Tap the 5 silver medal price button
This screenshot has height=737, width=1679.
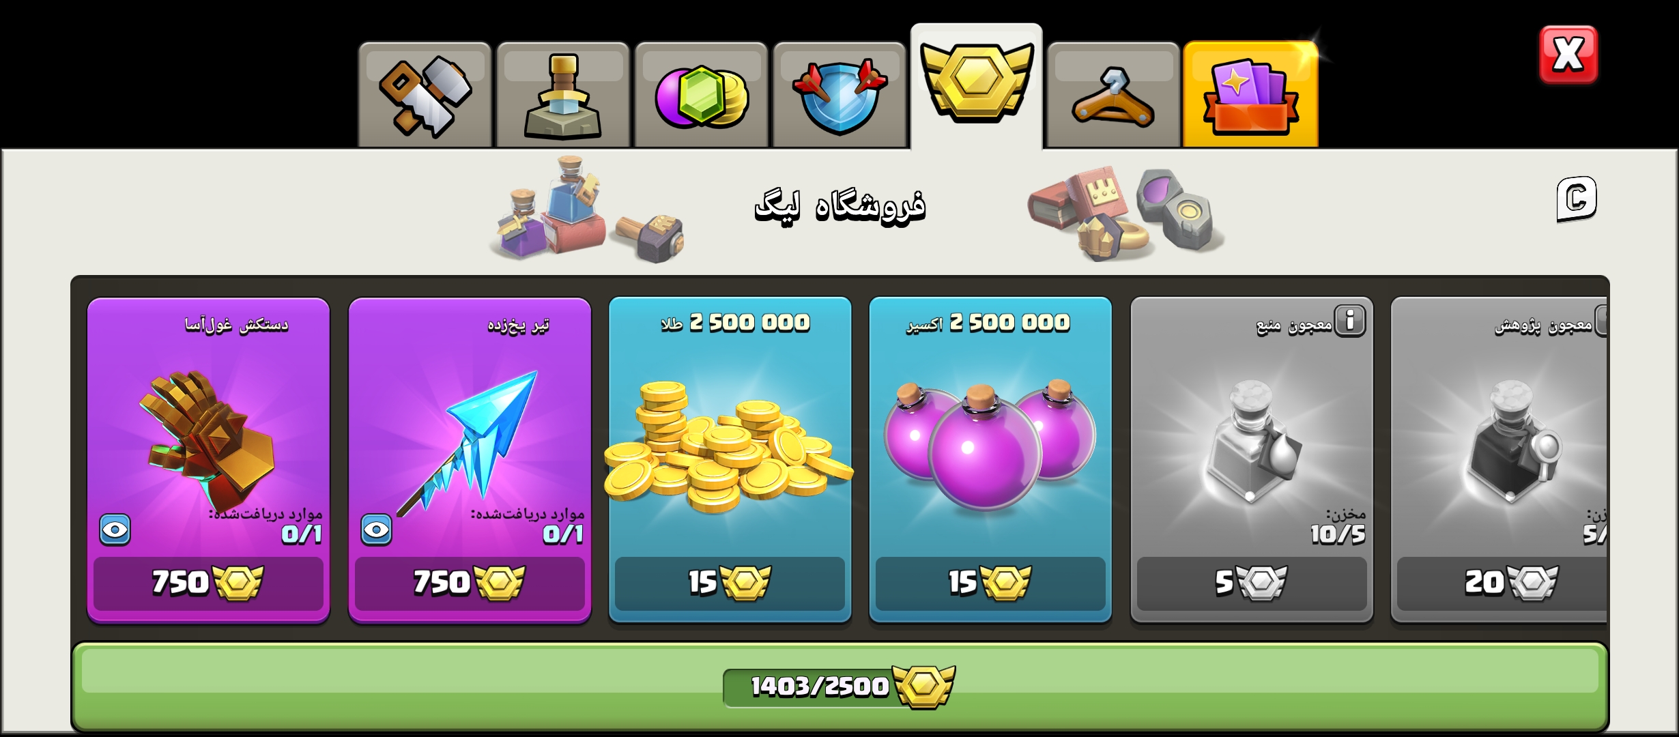[1252, 583]
